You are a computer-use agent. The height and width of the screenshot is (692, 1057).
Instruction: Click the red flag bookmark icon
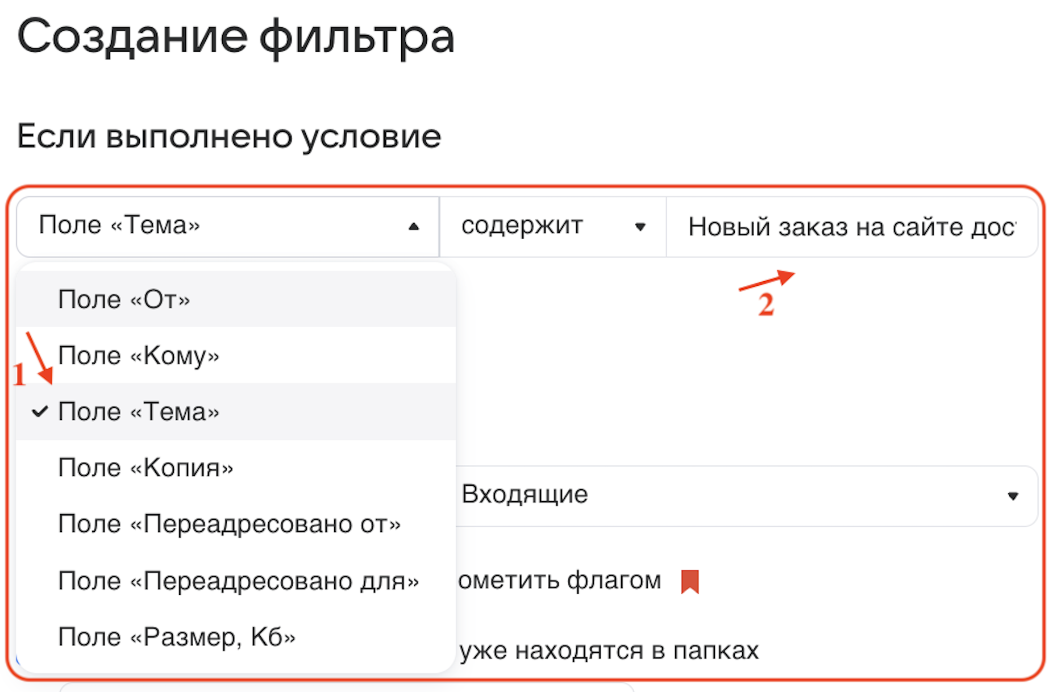coord(689,582)
